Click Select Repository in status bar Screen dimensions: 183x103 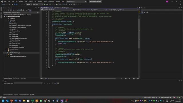165,97
